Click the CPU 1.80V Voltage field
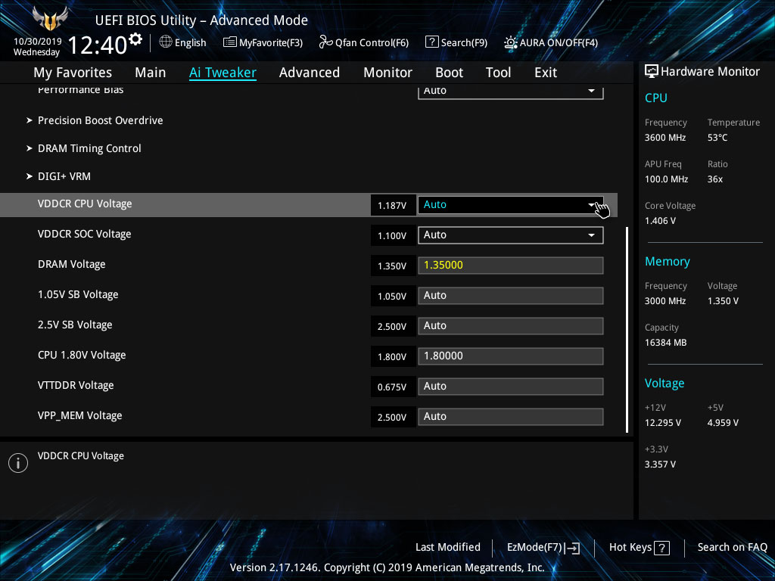The height and width of the screenshot is (581, 775). coord(511,356)
